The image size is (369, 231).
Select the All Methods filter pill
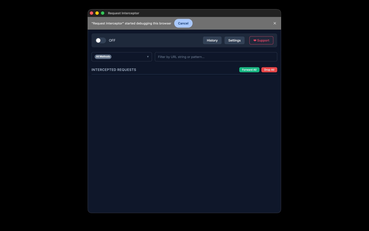[x=103, y=57]
